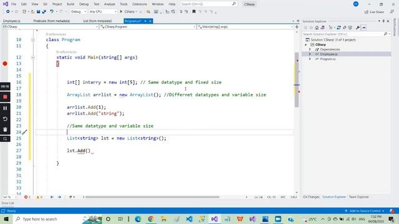This screenshot has height=224, width=399.
Task: Collapse the CSharp project node
Action: pos(306,45)
